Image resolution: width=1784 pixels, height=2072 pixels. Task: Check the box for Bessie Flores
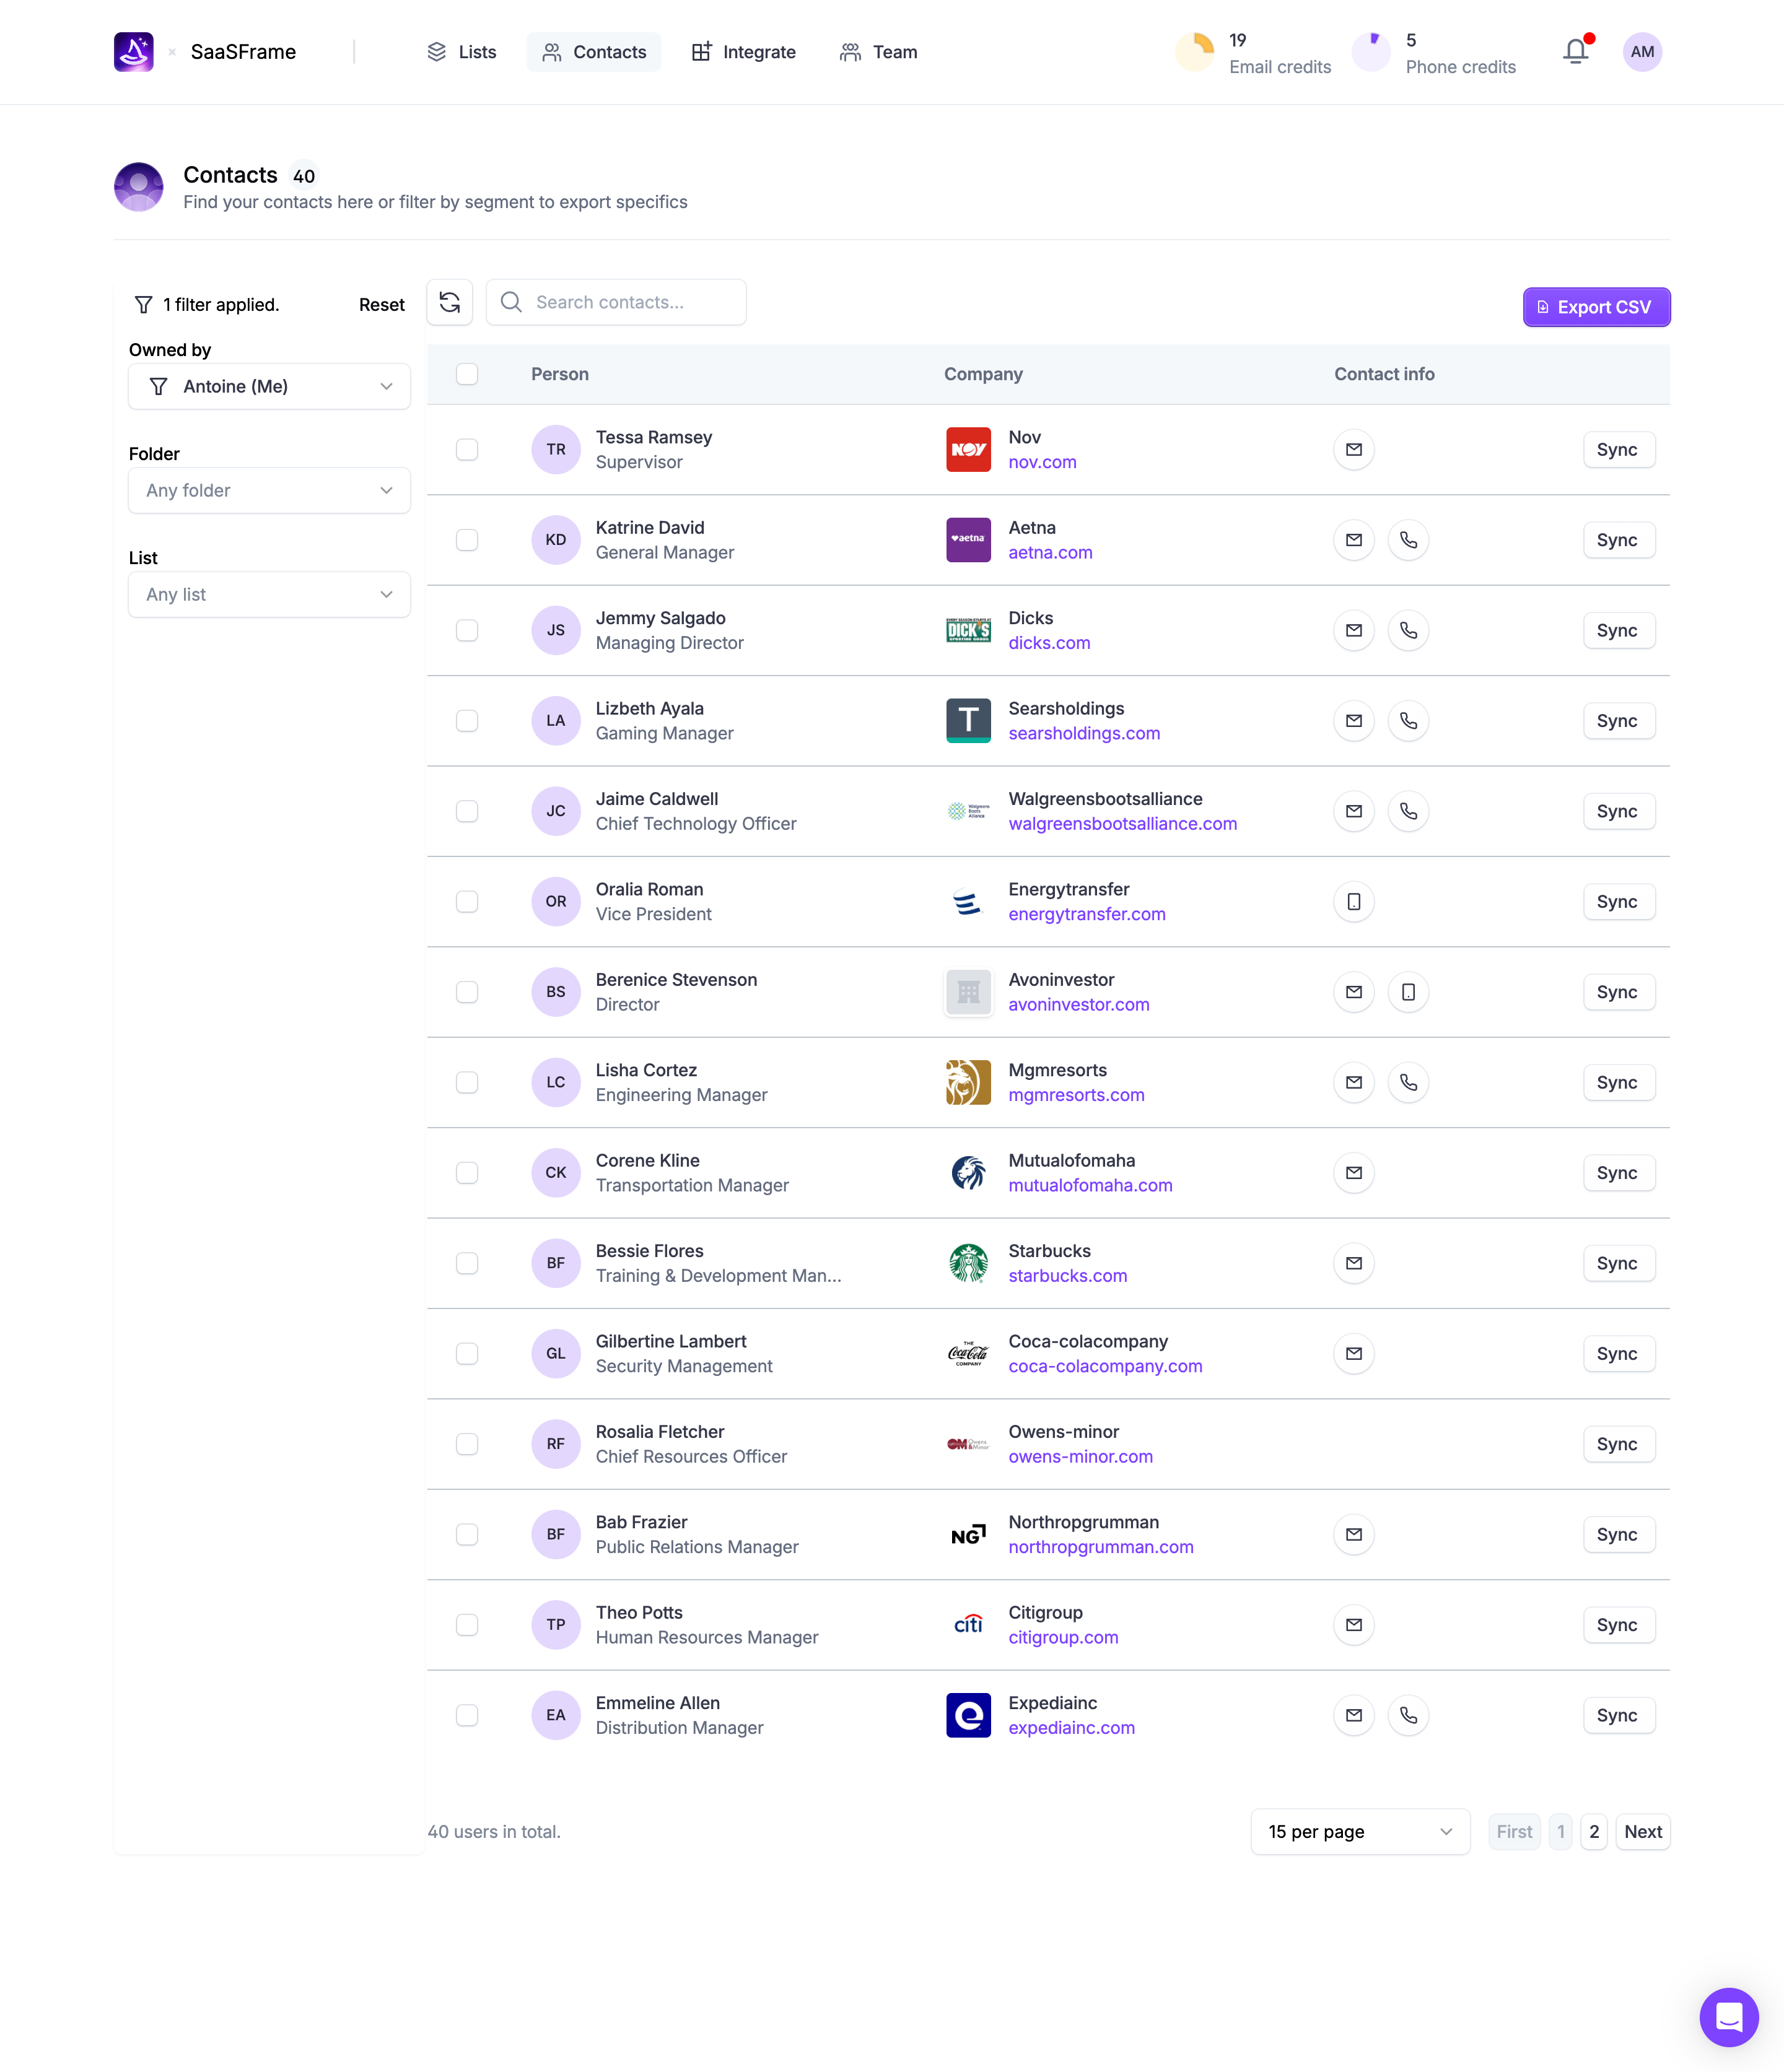[467, 1263]
